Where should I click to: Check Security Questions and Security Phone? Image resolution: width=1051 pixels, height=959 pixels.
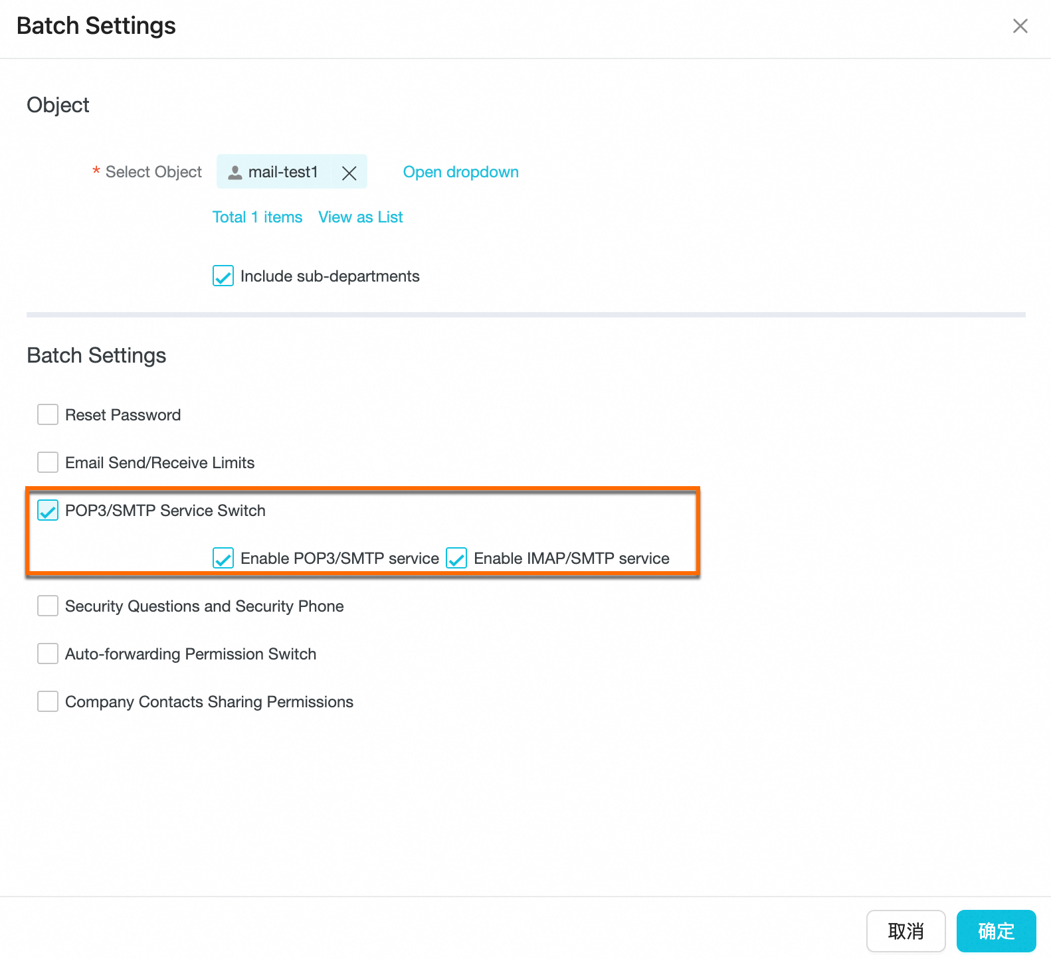click(x=48, y=606)
